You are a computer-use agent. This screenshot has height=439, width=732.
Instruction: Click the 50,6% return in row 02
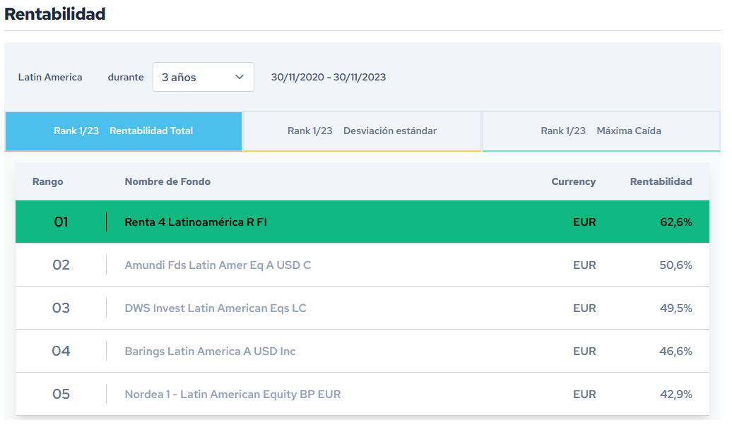click(x=675, y=265)
